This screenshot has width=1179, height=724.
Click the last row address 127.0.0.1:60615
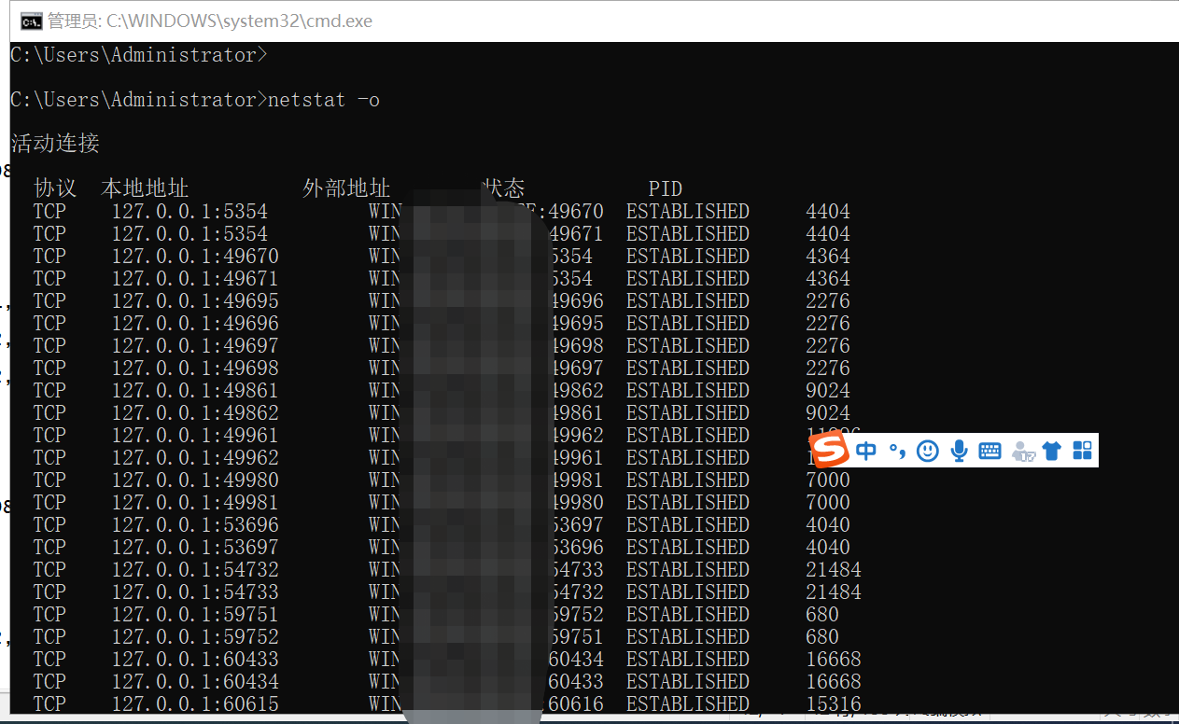tap(195, 703)
